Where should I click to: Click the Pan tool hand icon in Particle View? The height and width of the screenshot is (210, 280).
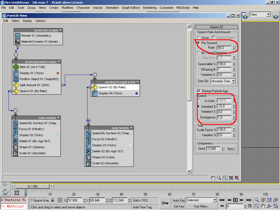(x=213, y=178)
